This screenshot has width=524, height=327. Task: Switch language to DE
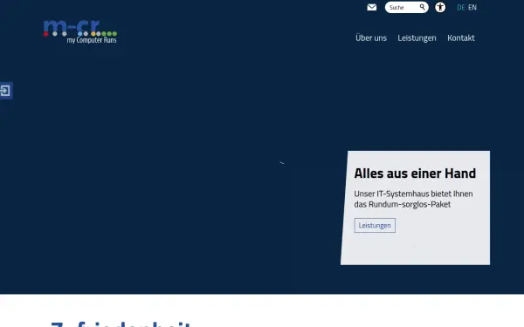click(461, 7)
